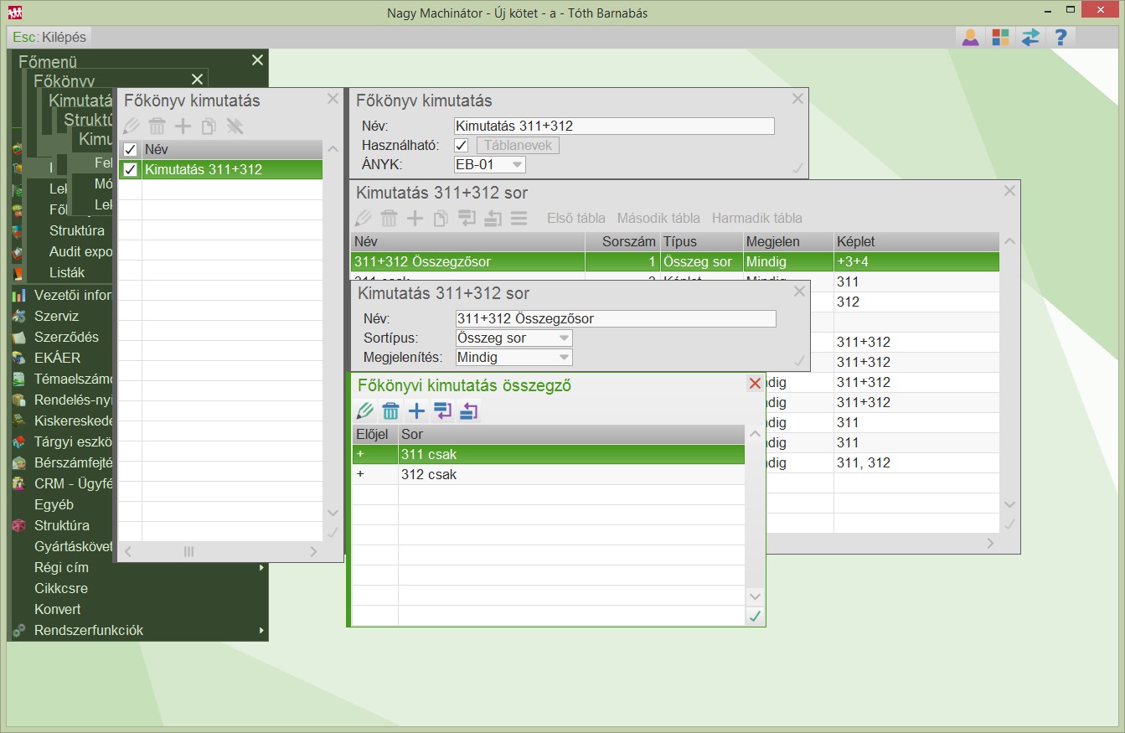Screen dimensions: 1125x733
Task: Select the 311+312 Összegzősor table row
Action: (675, 262)
